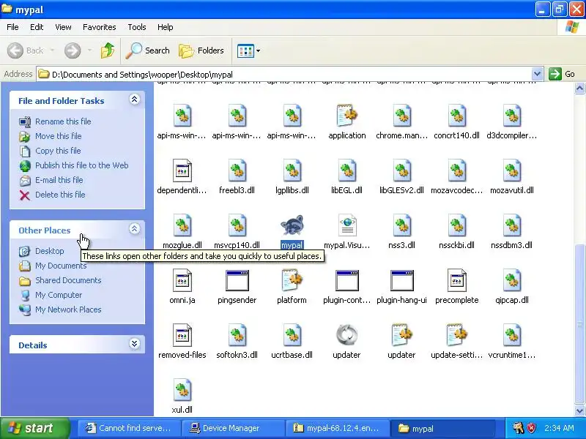Select the softokn3.dll file icon
The image size is (586, 439).
click(x=237, y=335)
